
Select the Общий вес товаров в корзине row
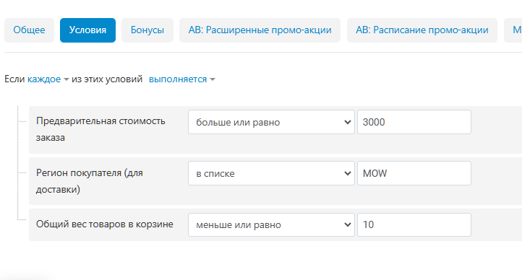(x=275, y=225)
